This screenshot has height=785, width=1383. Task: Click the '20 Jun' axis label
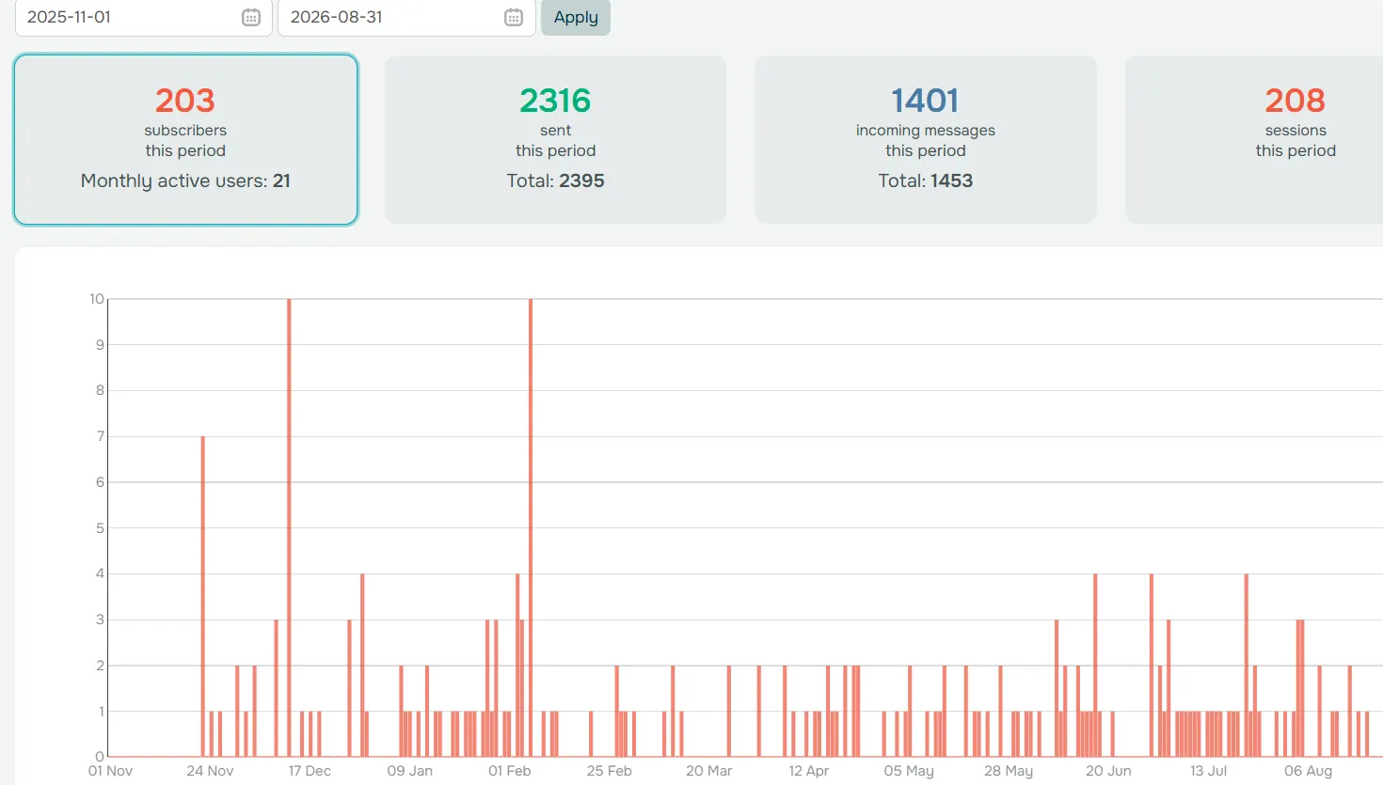point(1108,771)
